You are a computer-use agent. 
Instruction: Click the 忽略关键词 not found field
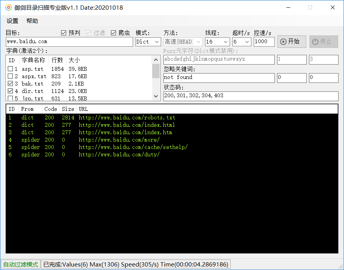tap(219, 77)
